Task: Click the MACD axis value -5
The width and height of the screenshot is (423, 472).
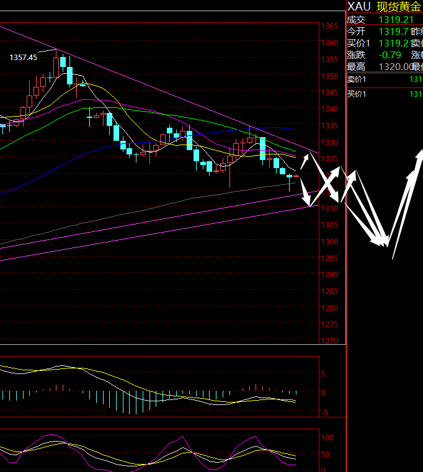Action: (324, 412)
